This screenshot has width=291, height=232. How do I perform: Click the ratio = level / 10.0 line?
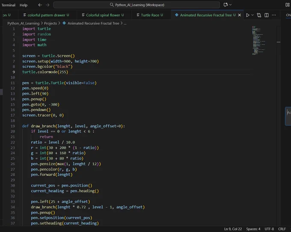[53, 143]
